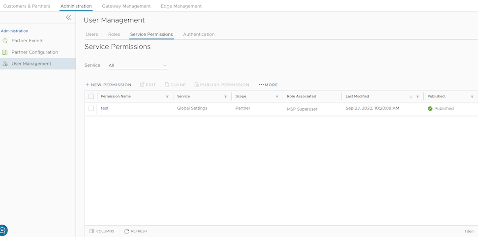Viewport: 478px width, 237px height.
Task: Expand the More actions menu
Action: click(x=269, y=85)
